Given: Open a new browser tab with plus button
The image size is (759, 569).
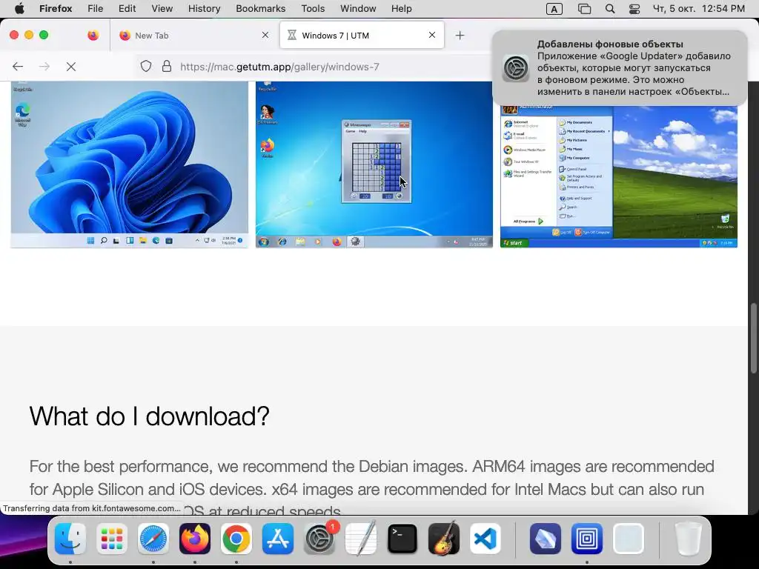Looking at the screenshot, I should click(460, 36).
